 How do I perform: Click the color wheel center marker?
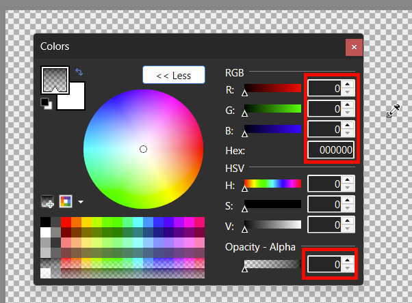coord(143,149)
